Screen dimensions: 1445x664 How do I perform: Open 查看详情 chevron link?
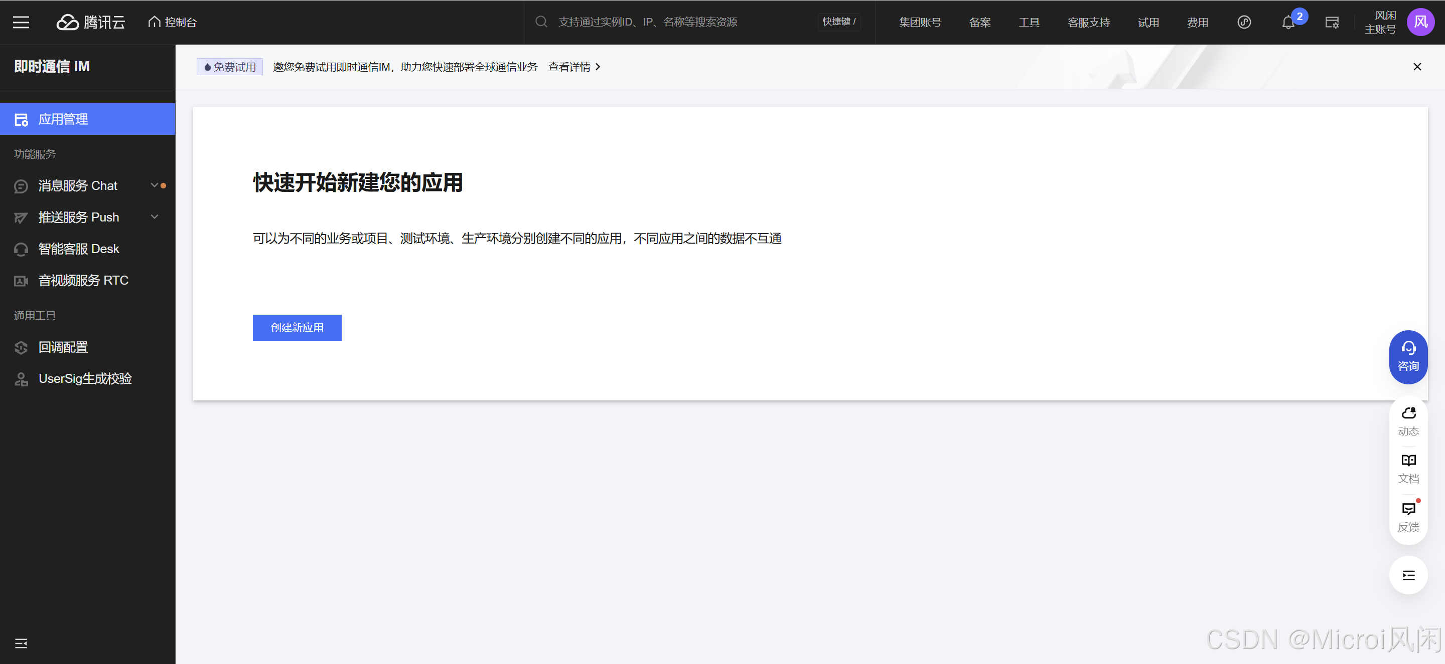574,67
